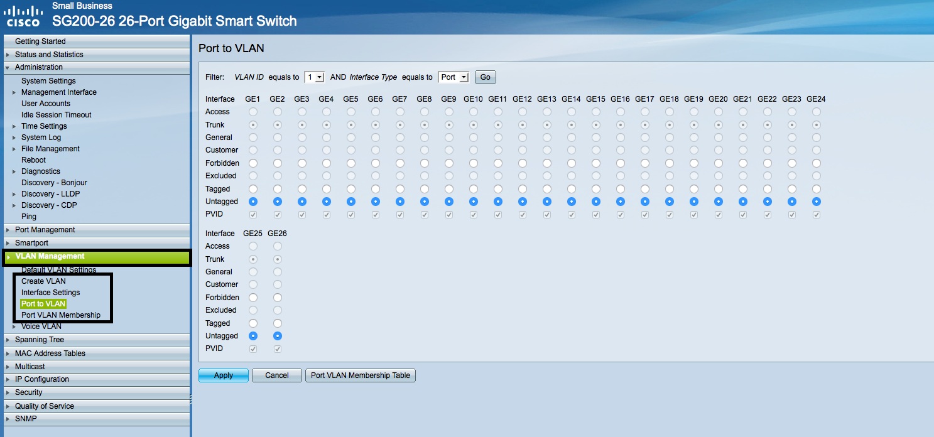The width and height of the screenshot is (934, 437).
Task: Go to Port VLAN Membership
Action: 60,315
